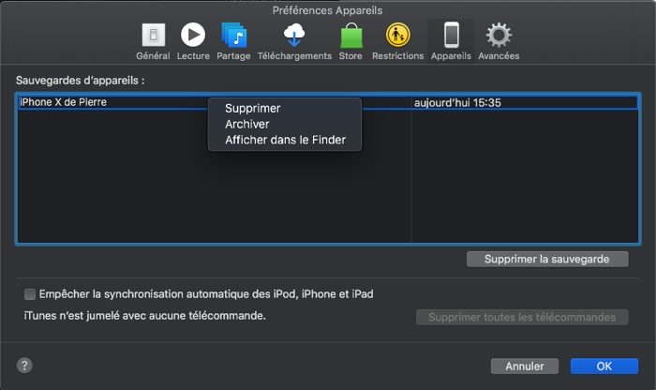Select the Partage sharing icon
This screenshot has height=390, width=656.
point(233,36)
